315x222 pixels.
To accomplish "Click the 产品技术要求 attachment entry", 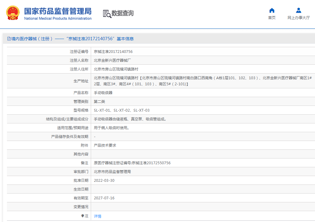I will [x=105, y=145].
